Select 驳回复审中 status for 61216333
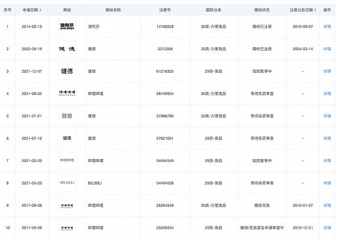The image size is (337, 239). click(262, 71)
